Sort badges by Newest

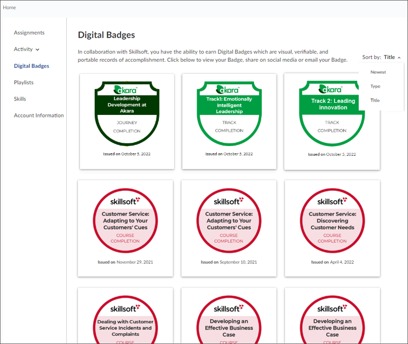coord(378,72)
